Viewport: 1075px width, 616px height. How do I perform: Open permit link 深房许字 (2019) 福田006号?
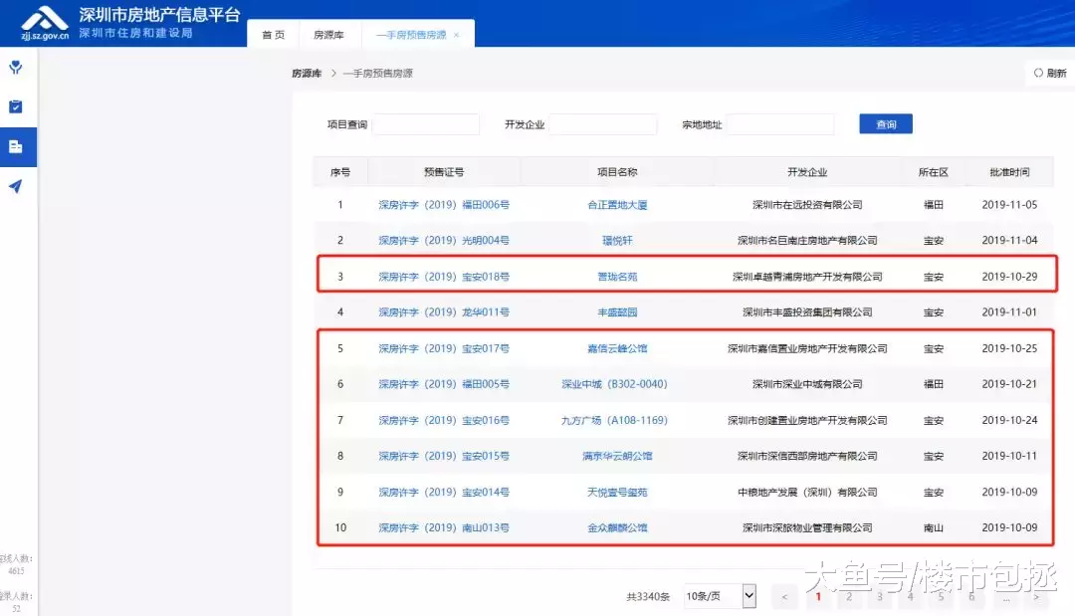pos(443,204)
